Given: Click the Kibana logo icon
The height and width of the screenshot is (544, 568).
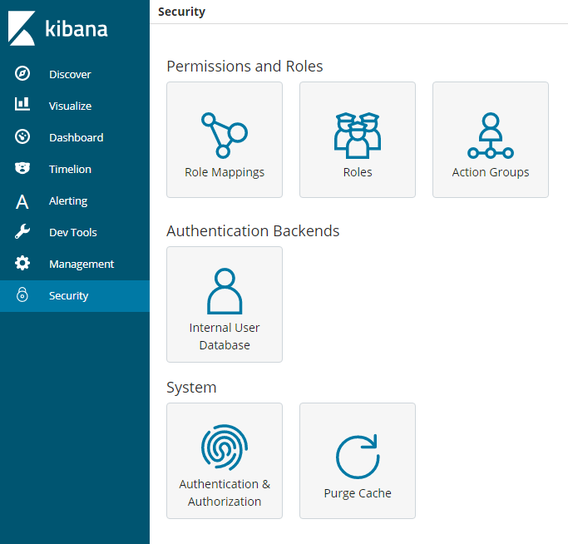Looking at the screenshot, I should click(x=22, y=28).
